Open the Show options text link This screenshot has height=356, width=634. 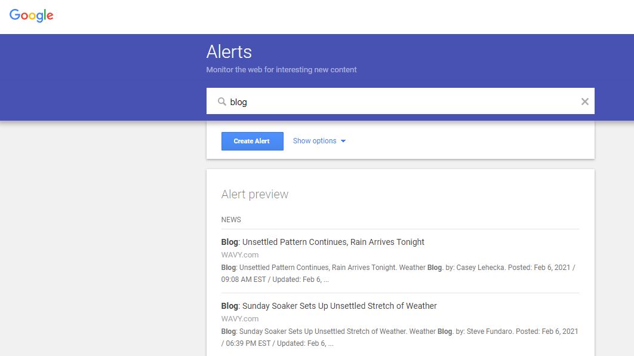(315, 141)
